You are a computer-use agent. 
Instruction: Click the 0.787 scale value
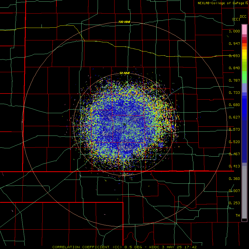pos(234,80)
